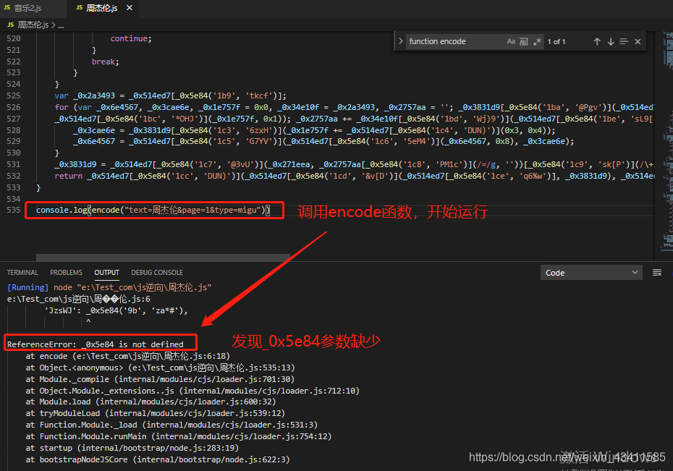
Task: Toggle Use Regular Expression in find widget
Action: (x=537, y=41)
